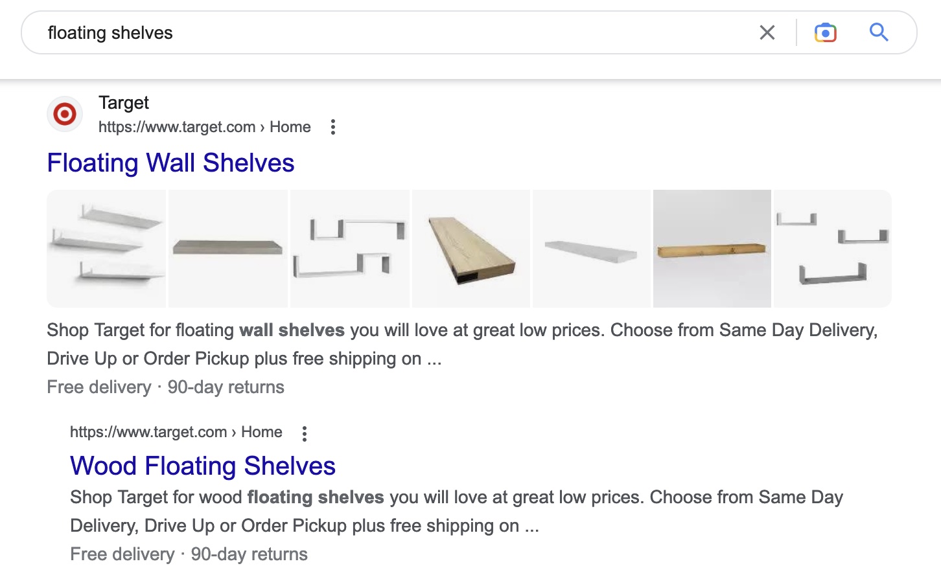View the angled light oak shelf thumbnail
Screen dimensions: 941x579
click(471, 249)
